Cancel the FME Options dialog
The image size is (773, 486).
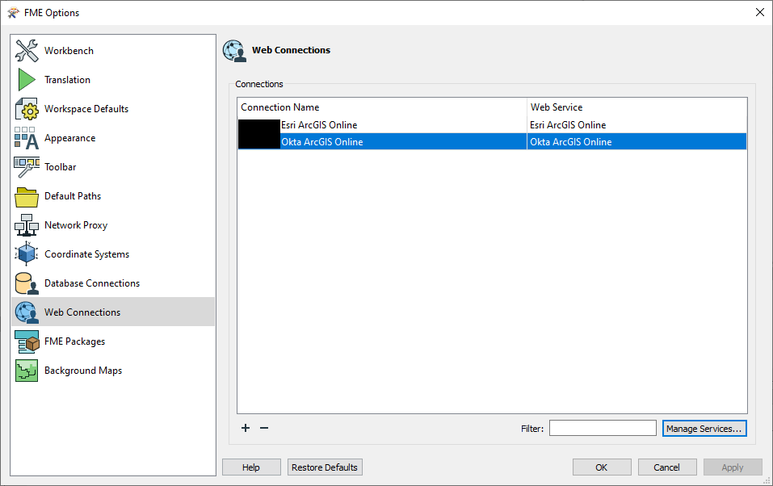coord(667,467)
